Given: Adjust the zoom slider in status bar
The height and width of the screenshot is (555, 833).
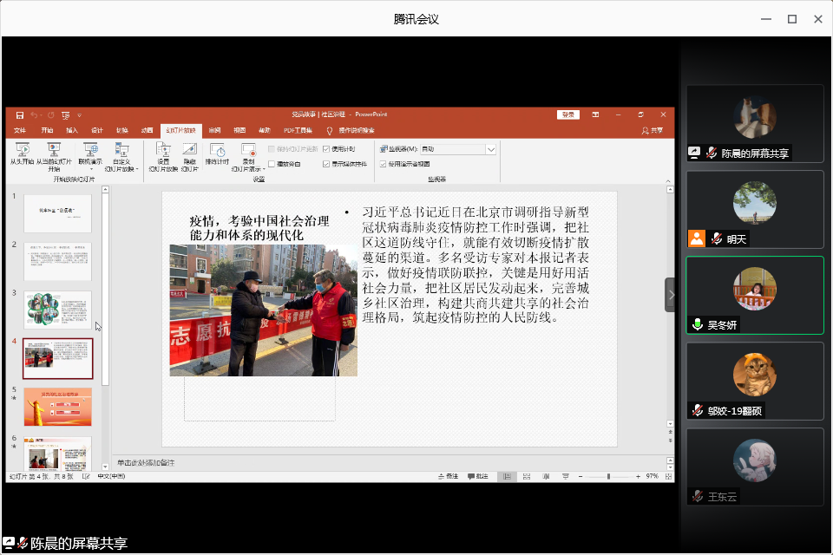Looking at the screenshot, I should coord(608,476).
